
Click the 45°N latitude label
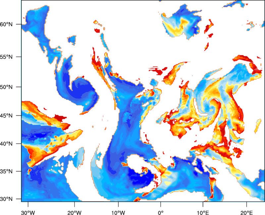[6, 116]
